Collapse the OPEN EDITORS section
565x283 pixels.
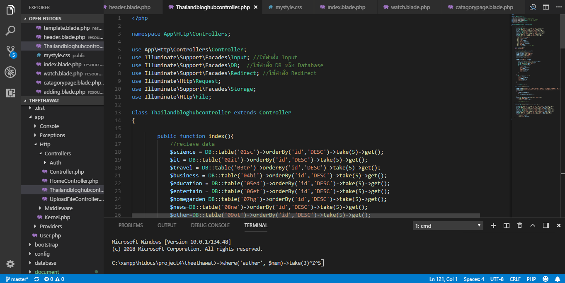coord(62,19)
